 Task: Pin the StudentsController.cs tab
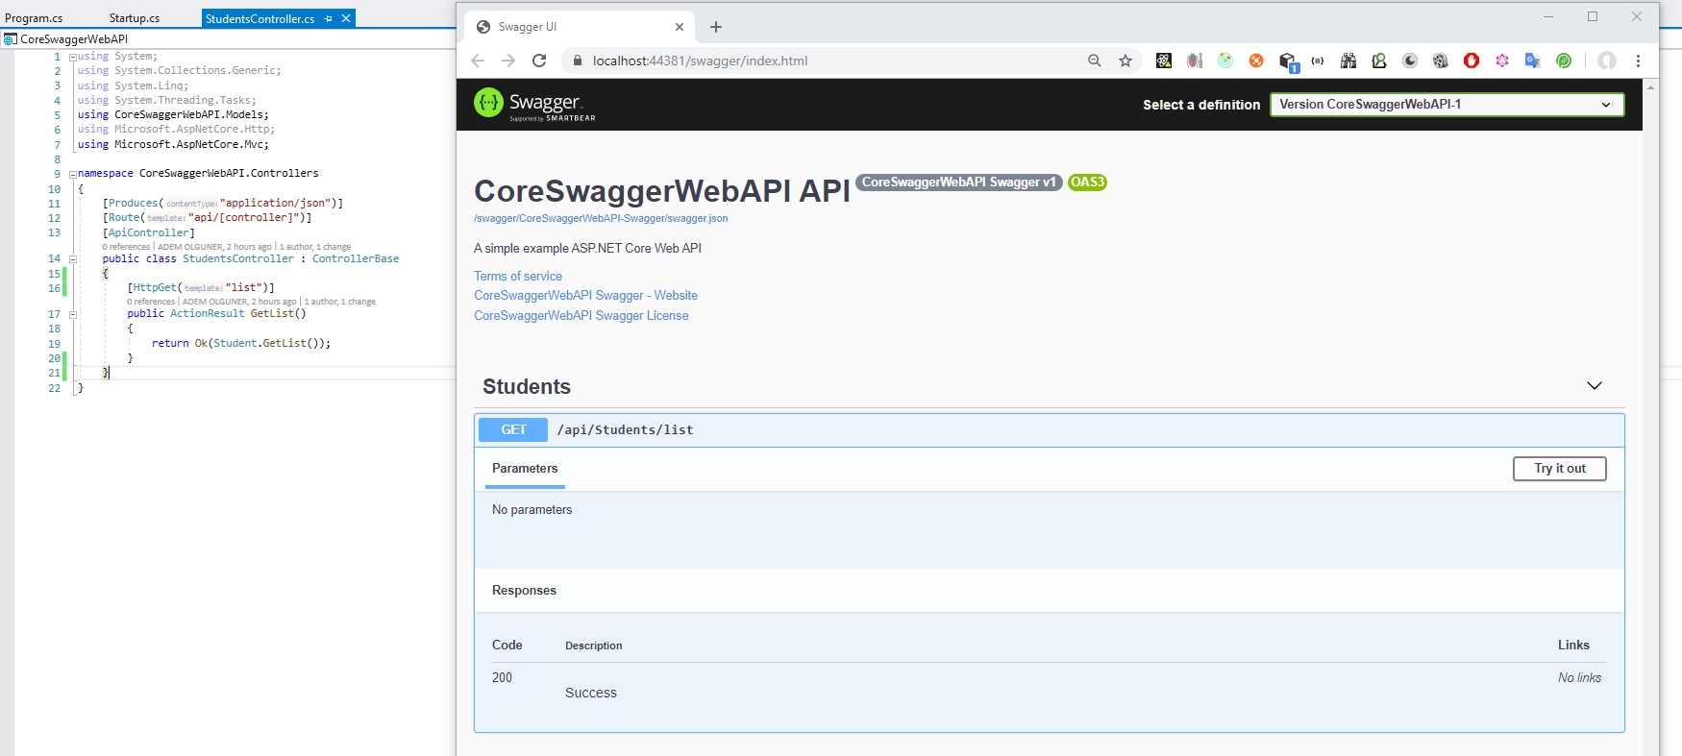coord(329,18)
